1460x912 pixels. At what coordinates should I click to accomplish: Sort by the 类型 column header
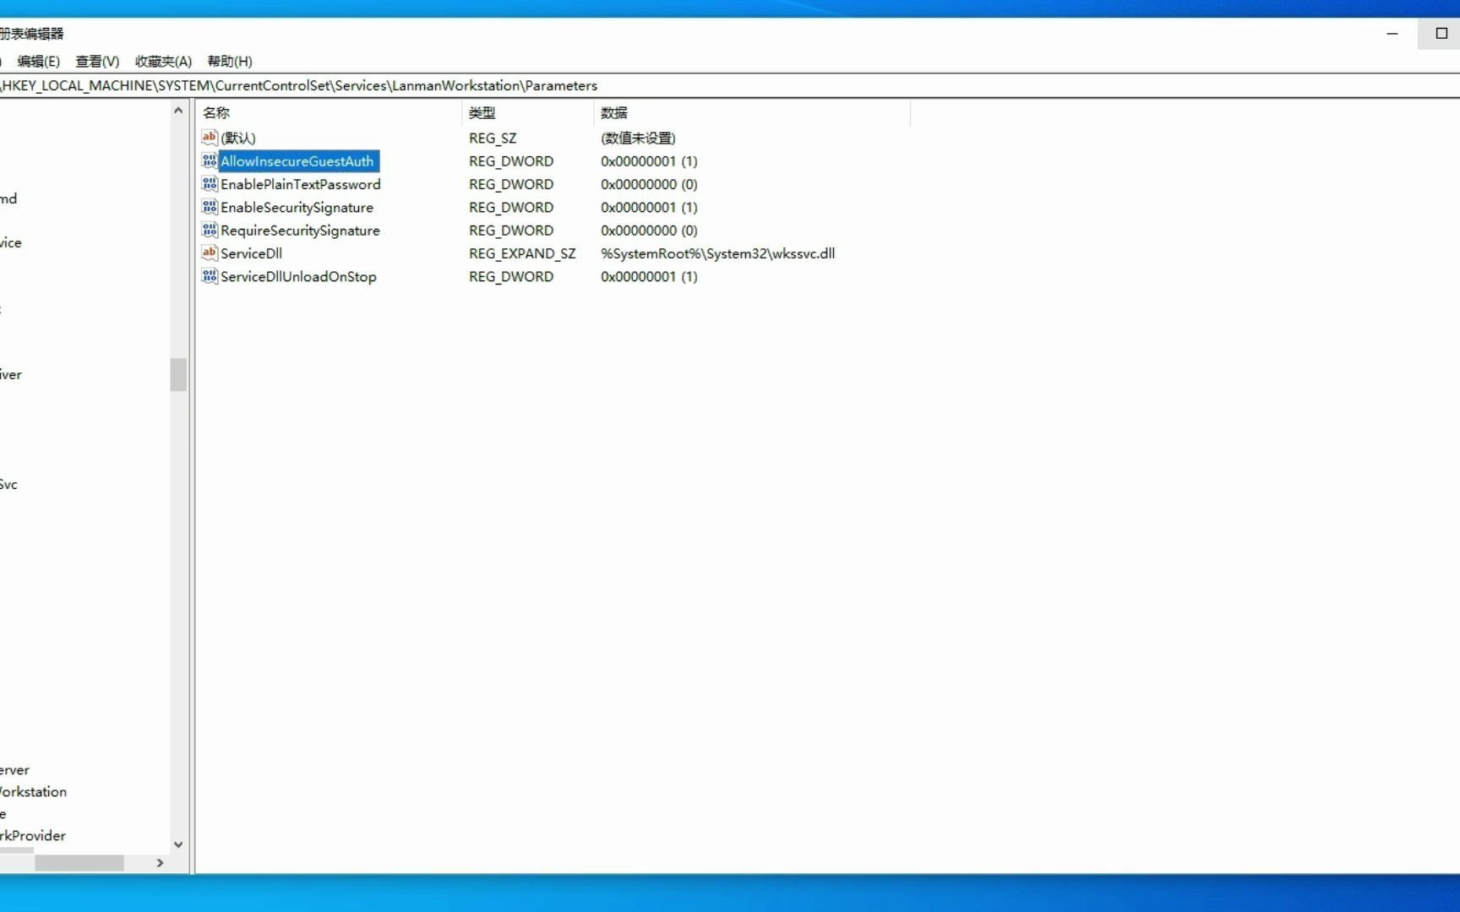tap(528, 112)
